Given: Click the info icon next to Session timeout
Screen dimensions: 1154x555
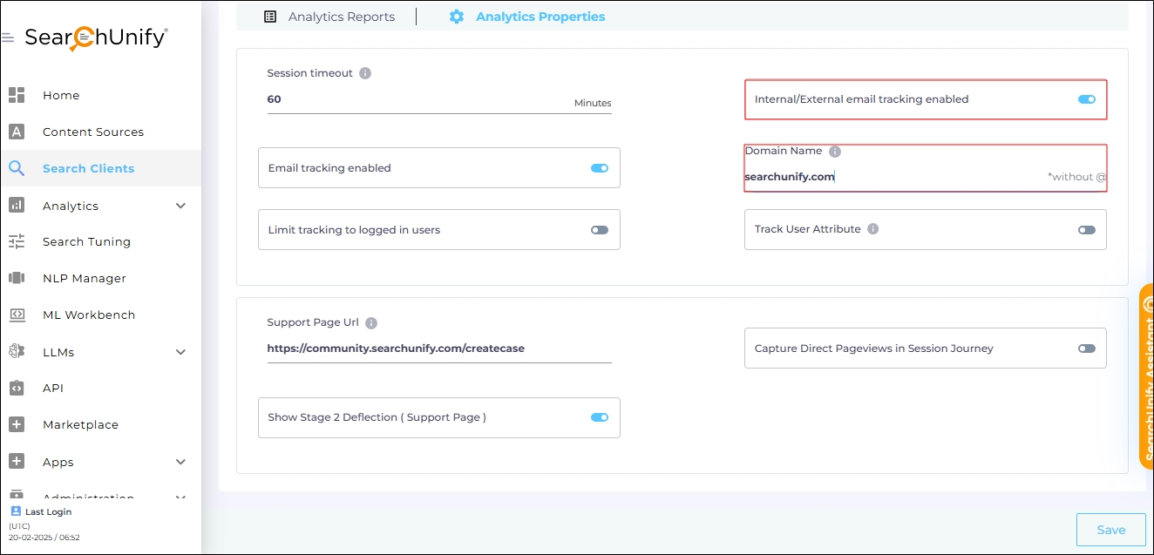Looking at the screenshot, I should (x=365, y=73).
